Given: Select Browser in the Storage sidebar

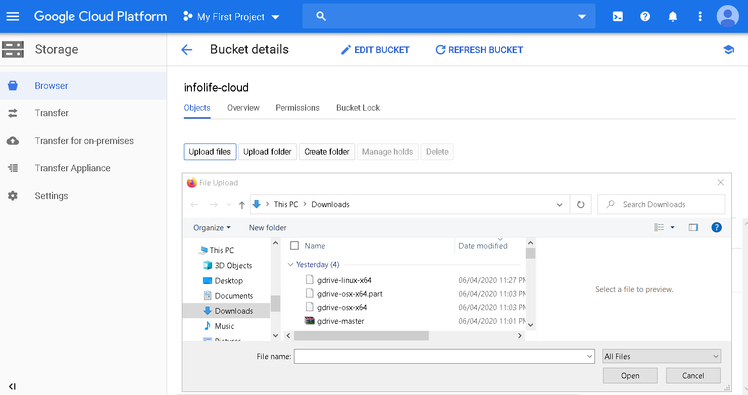Looking at the screenshot, I should tap(83, 86).
